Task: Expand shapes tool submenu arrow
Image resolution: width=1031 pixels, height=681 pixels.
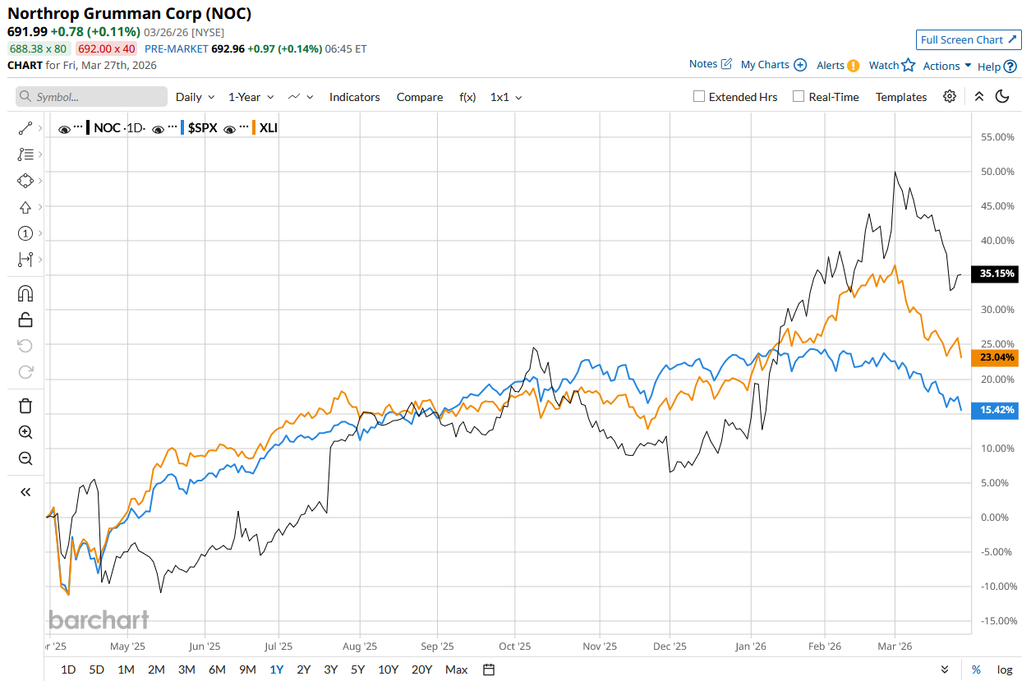Action: (39, 181)
